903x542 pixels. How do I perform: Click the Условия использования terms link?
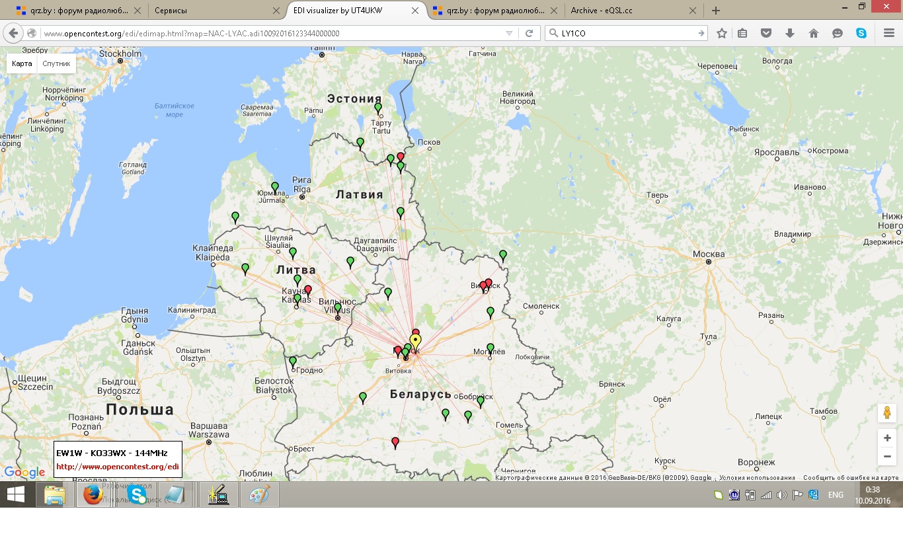pos(757,478)
